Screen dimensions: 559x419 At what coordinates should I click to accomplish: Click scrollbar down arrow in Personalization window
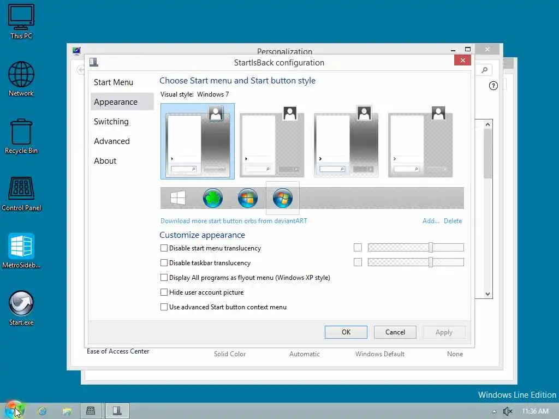click(x=487, y=294)
